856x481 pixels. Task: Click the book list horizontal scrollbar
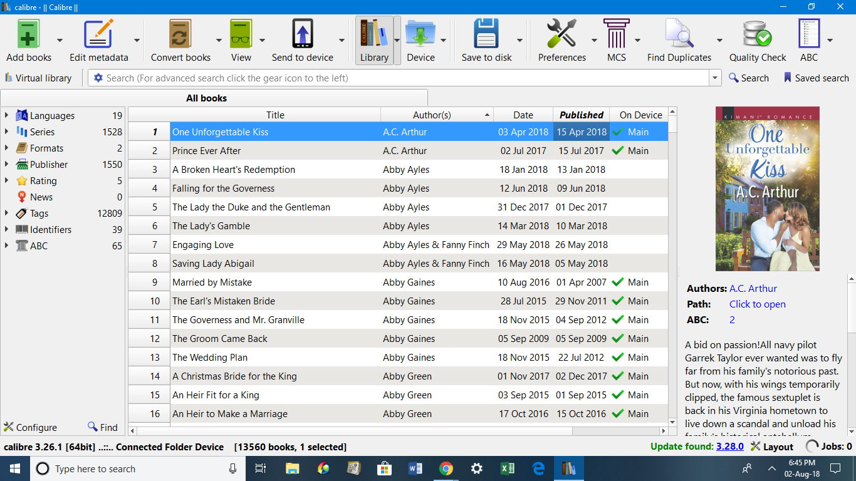click(398, 431)
